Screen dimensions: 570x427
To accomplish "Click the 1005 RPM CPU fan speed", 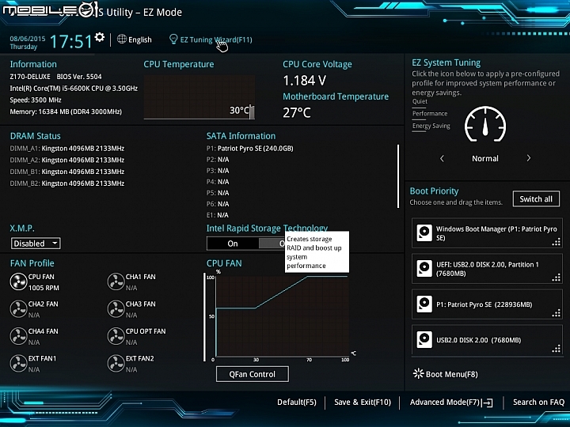I will click(44, 288).
